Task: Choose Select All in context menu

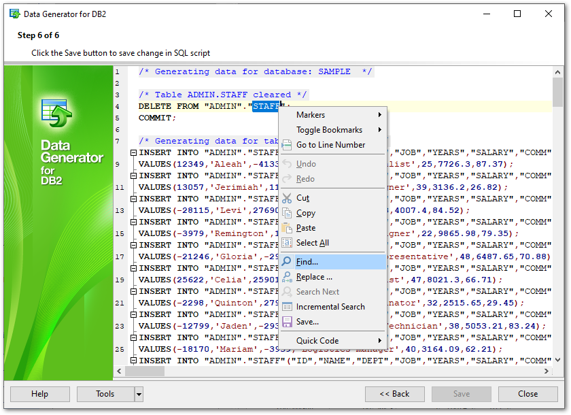Action: coord(332,243)
